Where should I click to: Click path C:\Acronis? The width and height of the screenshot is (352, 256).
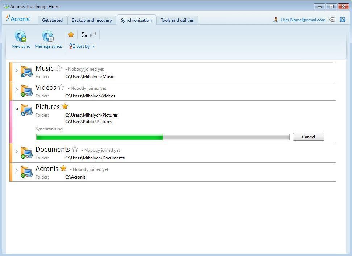tap(75, 177)
